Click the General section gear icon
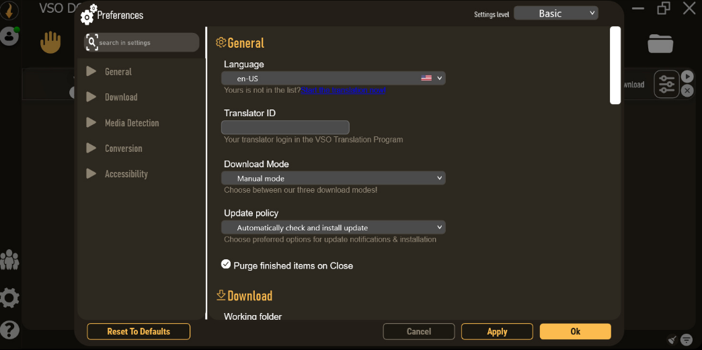The width and height of the screenshot is (702, 350). [x=221, y=42]
